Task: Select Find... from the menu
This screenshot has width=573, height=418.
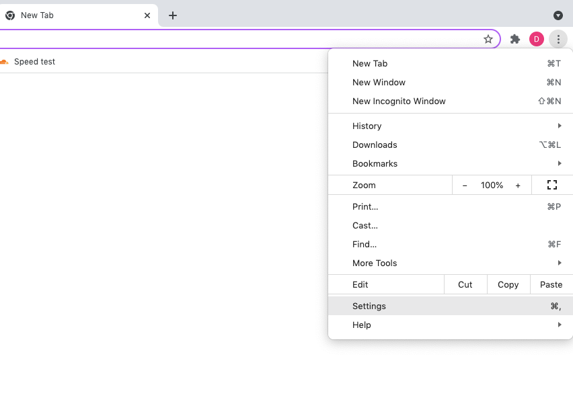Action: click(451, 244)
